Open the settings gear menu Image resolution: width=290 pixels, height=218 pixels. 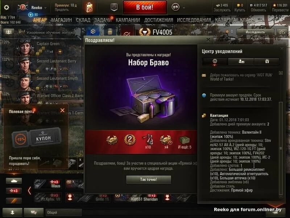(x=7, y=7)
